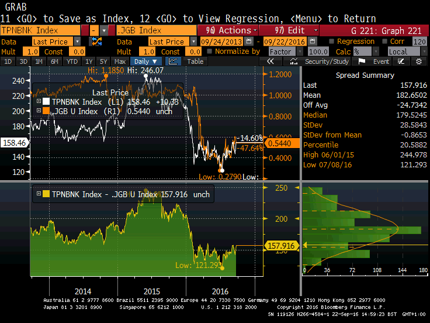Enable the Corr checkbox
Image resolution: width=430 pixels, height=323 pixels.
(x=385, y=41)
